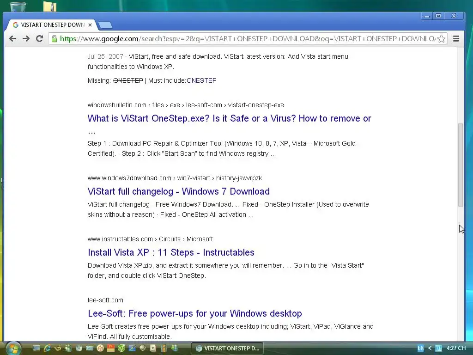Open Lee-Soft: Free power-ups result link
Viewport: 473px width, 355px height.
click(x=195, y=313)
